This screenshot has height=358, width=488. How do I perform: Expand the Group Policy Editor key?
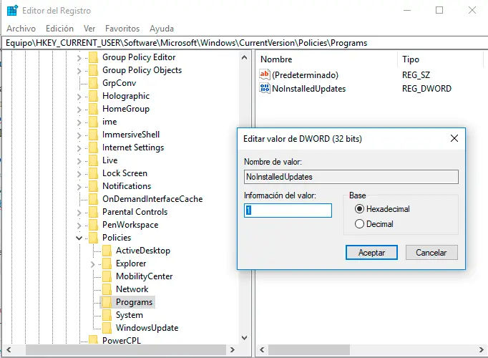(79, 58)
